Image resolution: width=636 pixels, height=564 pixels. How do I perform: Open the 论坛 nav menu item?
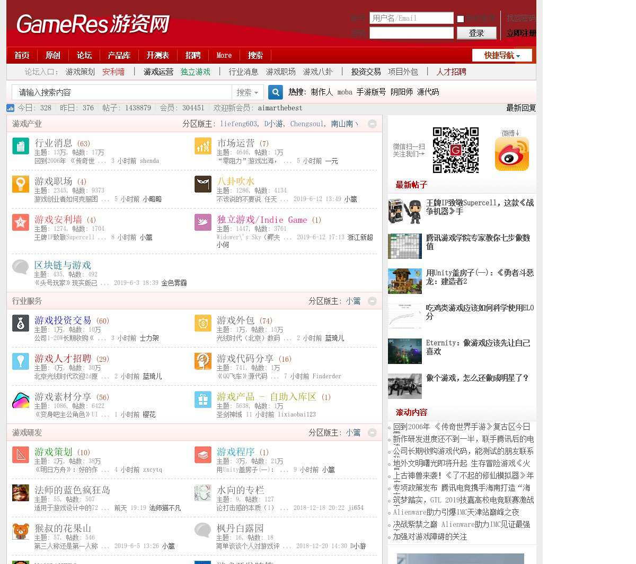[84, 55]
